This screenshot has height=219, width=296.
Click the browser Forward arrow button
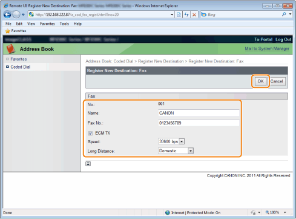[16, 15]
